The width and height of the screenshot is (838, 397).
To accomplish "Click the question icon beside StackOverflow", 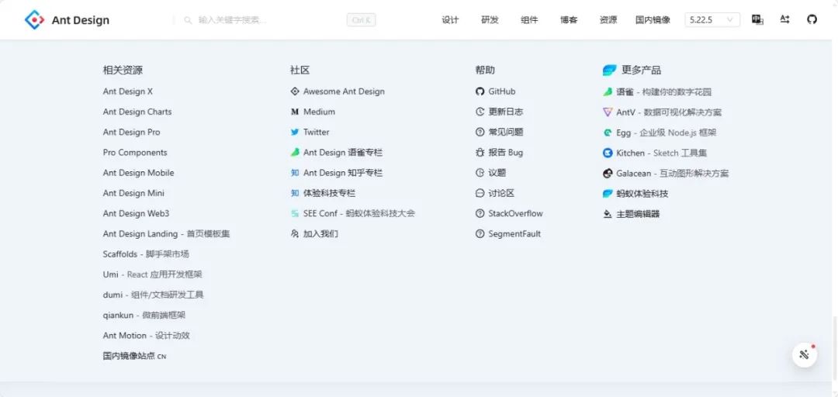I will point(480,213).
